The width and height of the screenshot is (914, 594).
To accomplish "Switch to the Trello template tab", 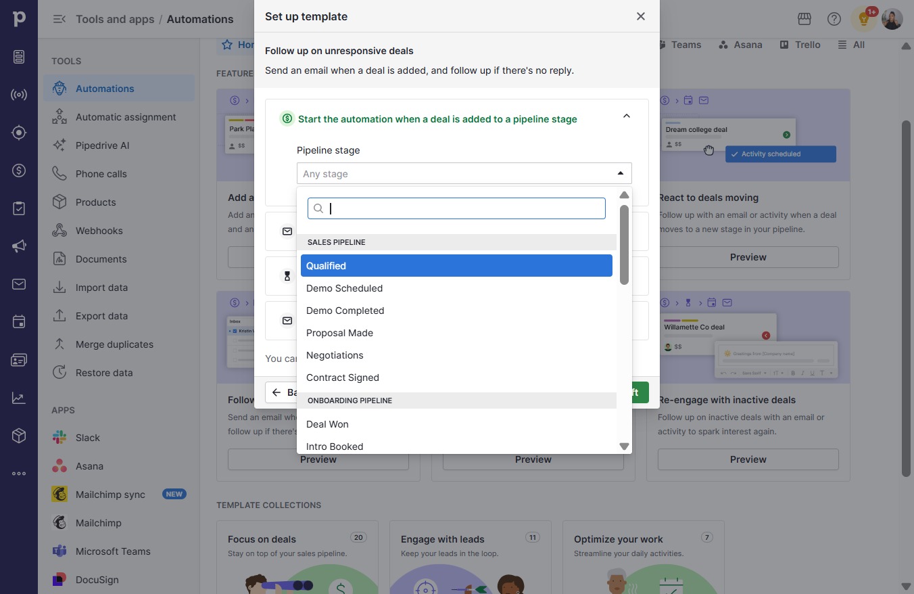I will [x=800, y=45].
